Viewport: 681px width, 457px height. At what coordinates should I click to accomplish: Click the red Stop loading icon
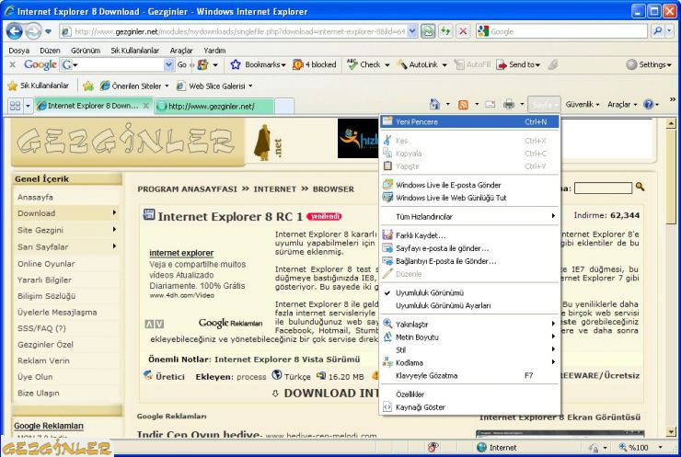463,31
